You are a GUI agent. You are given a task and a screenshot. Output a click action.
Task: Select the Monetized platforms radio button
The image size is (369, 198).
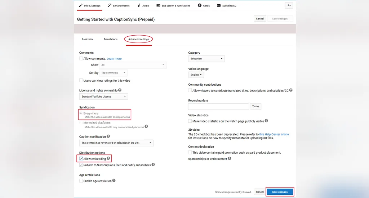coord(81,123)
